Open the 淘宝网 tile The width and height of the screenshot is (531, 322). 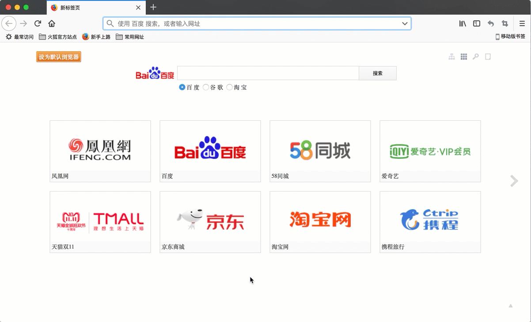click(x=320, y=222)
